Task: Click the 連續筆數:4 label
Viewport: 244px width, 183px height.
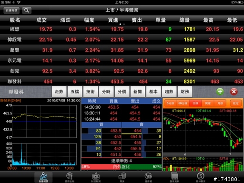Action: click(x=122, y=161)
